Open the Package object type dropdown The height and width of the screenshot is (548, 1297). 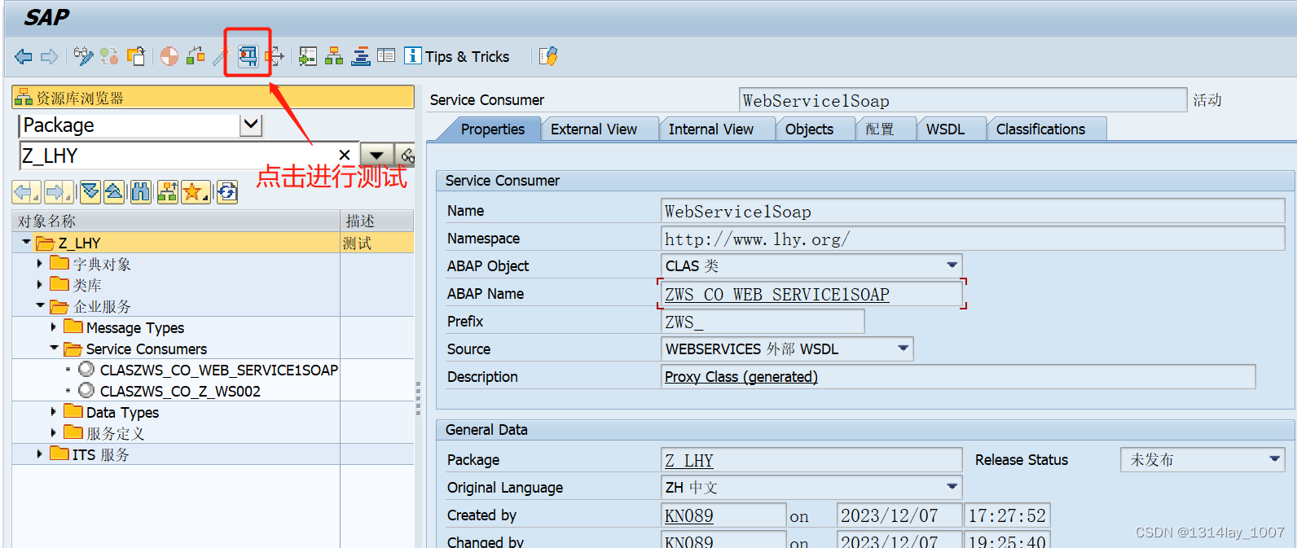[251, 125]
